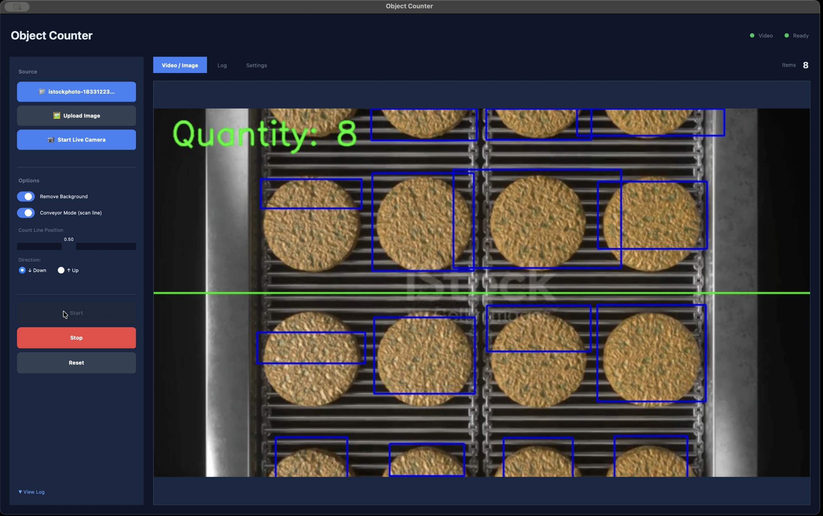Click the camera icon on Start Live Camera

click(x=51, y=139)
